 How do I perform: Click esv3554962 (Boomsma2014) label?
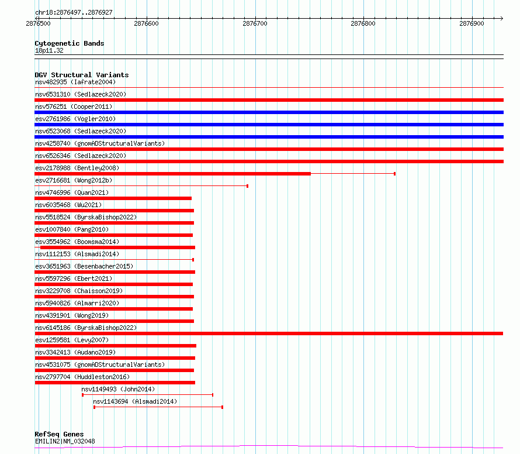click(x=77, y=242)
